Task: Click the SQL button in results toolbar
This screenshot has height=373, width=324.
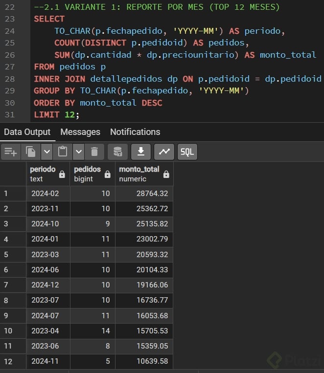Action: tap(187, 152)
